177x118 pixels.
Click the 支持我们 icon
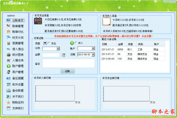pyautogui.click(x=9, y=108)
